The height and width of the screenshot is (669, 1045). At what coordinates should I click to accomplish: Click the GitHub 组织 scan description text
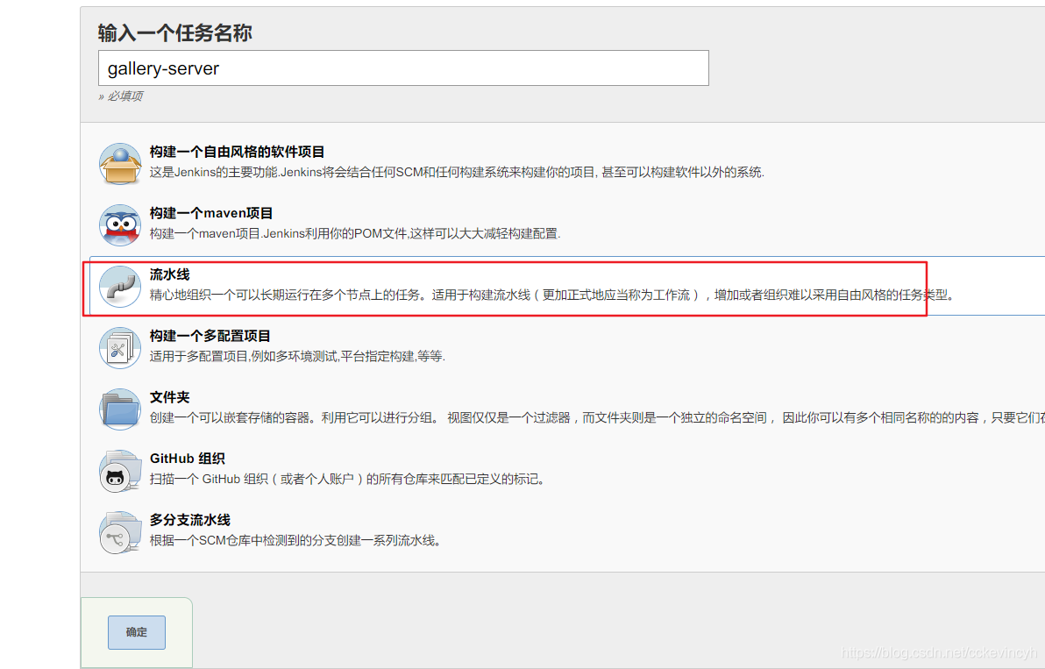click(347, 479)
